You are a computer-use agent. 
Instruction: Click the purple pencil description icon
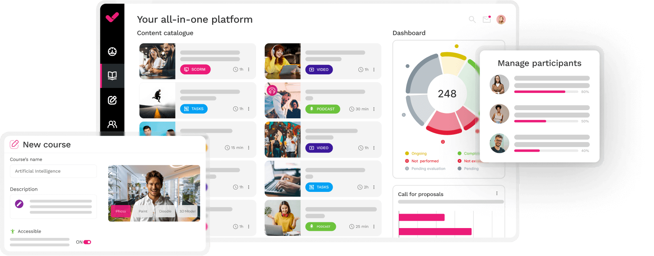(x=19, y=204)
